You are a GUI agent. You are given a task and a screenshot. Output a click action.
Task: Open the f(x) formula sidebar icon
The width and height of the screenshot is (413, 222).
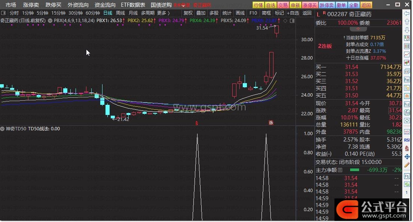407,113
